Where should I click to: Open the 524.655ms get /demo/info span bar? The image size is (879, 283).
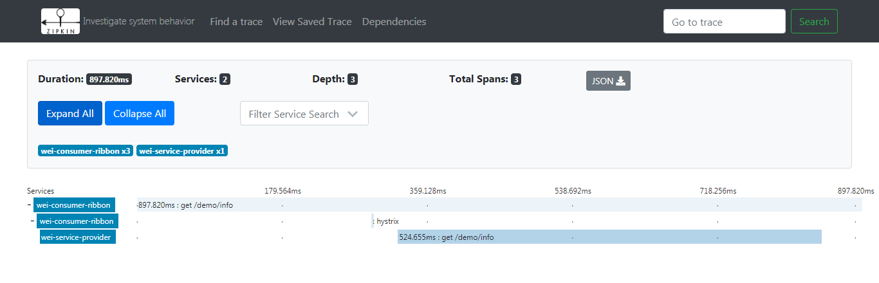[x=609, y=237]
